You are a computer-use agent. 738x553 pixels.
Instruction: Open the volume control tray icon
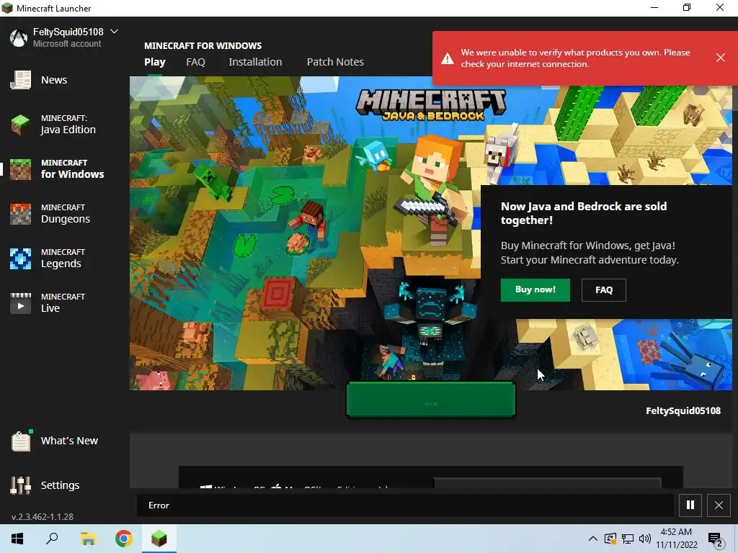(645, 539)
